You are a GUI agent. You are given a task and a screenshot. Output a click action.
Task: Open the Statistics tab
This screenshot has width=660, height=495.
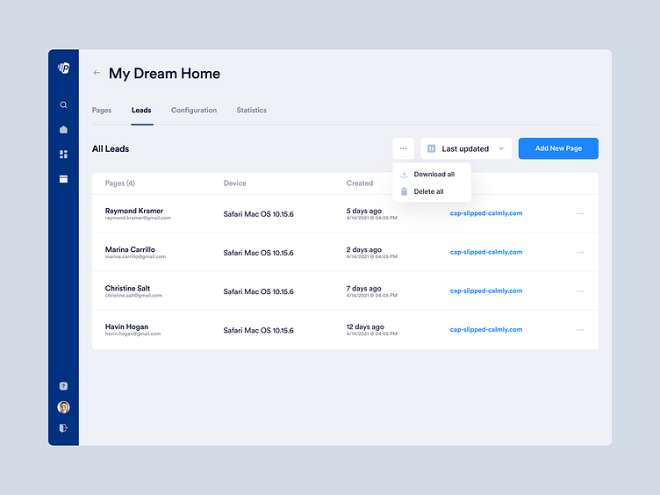pos(252,111)
